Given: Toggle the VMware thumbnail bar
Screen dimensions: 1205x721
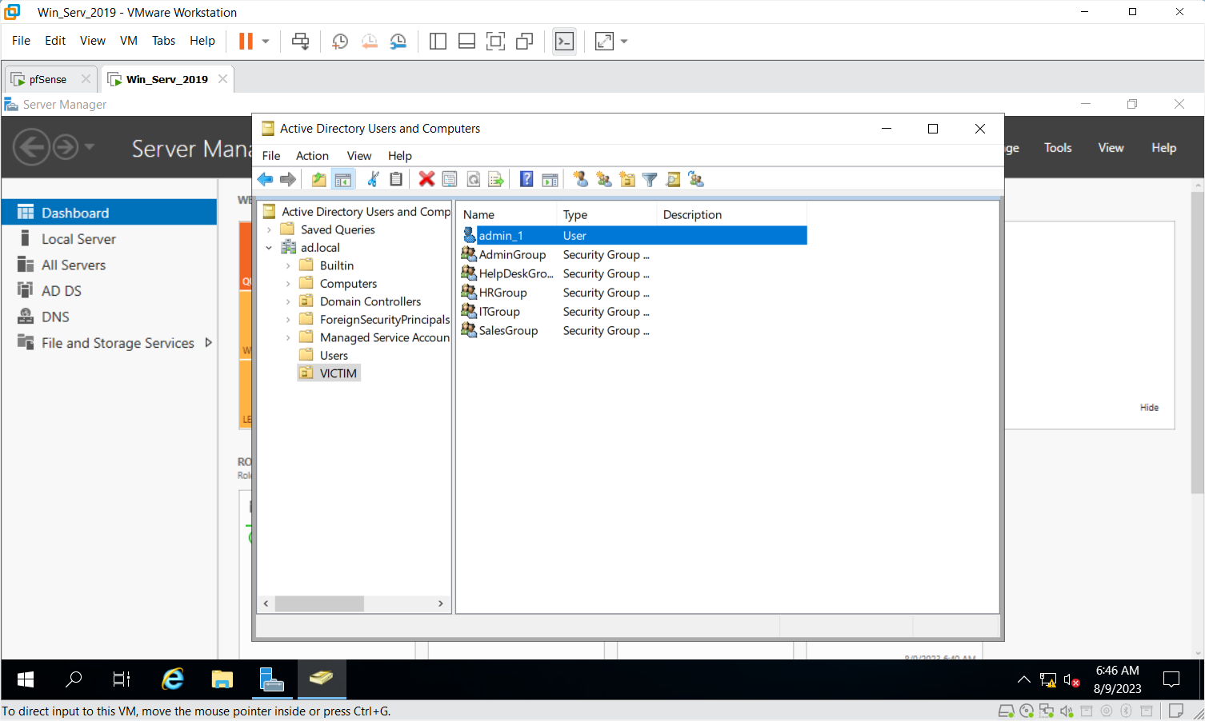Looking at the screenshot, I should pos(466,41).
